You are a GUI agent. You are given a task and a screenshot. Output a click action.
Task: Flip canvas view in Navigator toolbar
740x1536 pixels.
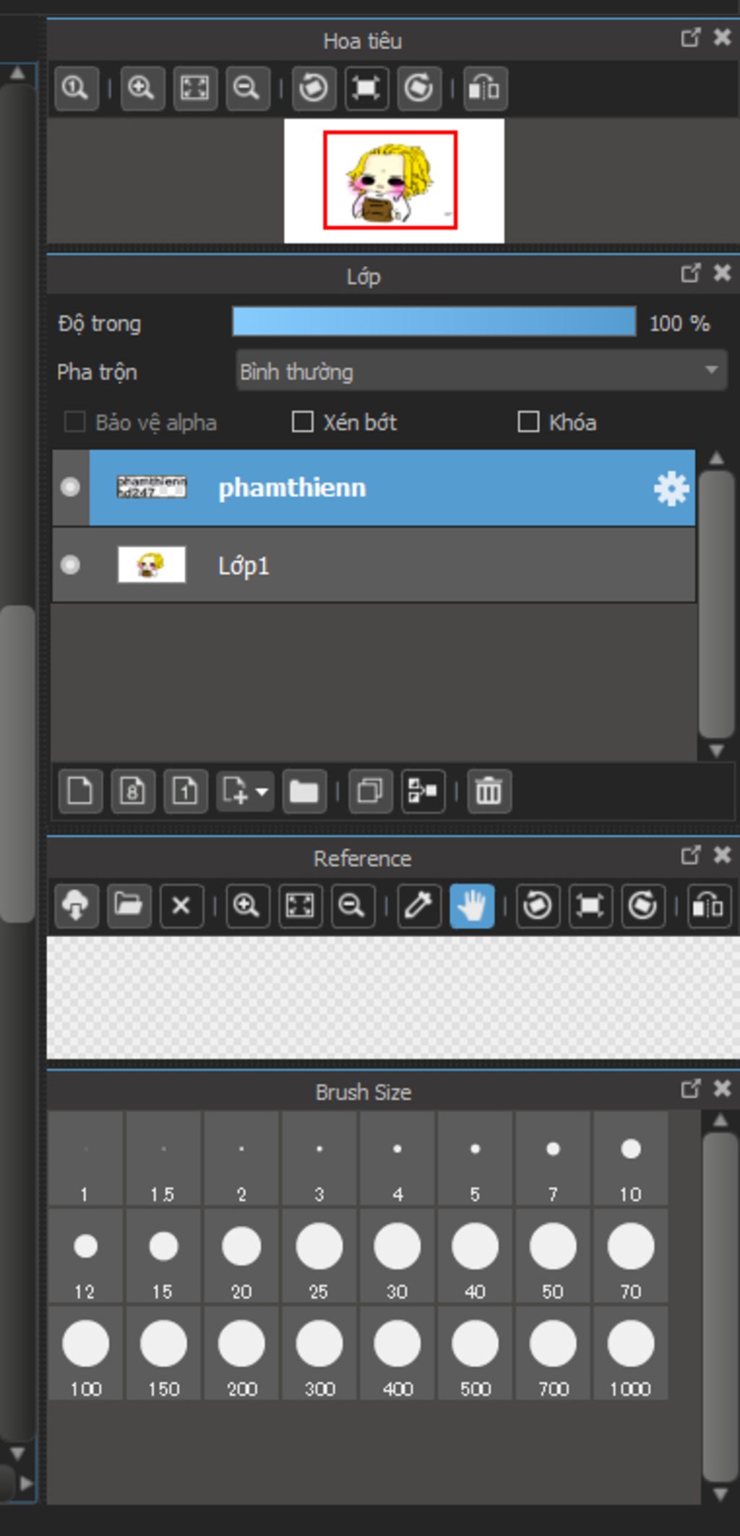485,88
